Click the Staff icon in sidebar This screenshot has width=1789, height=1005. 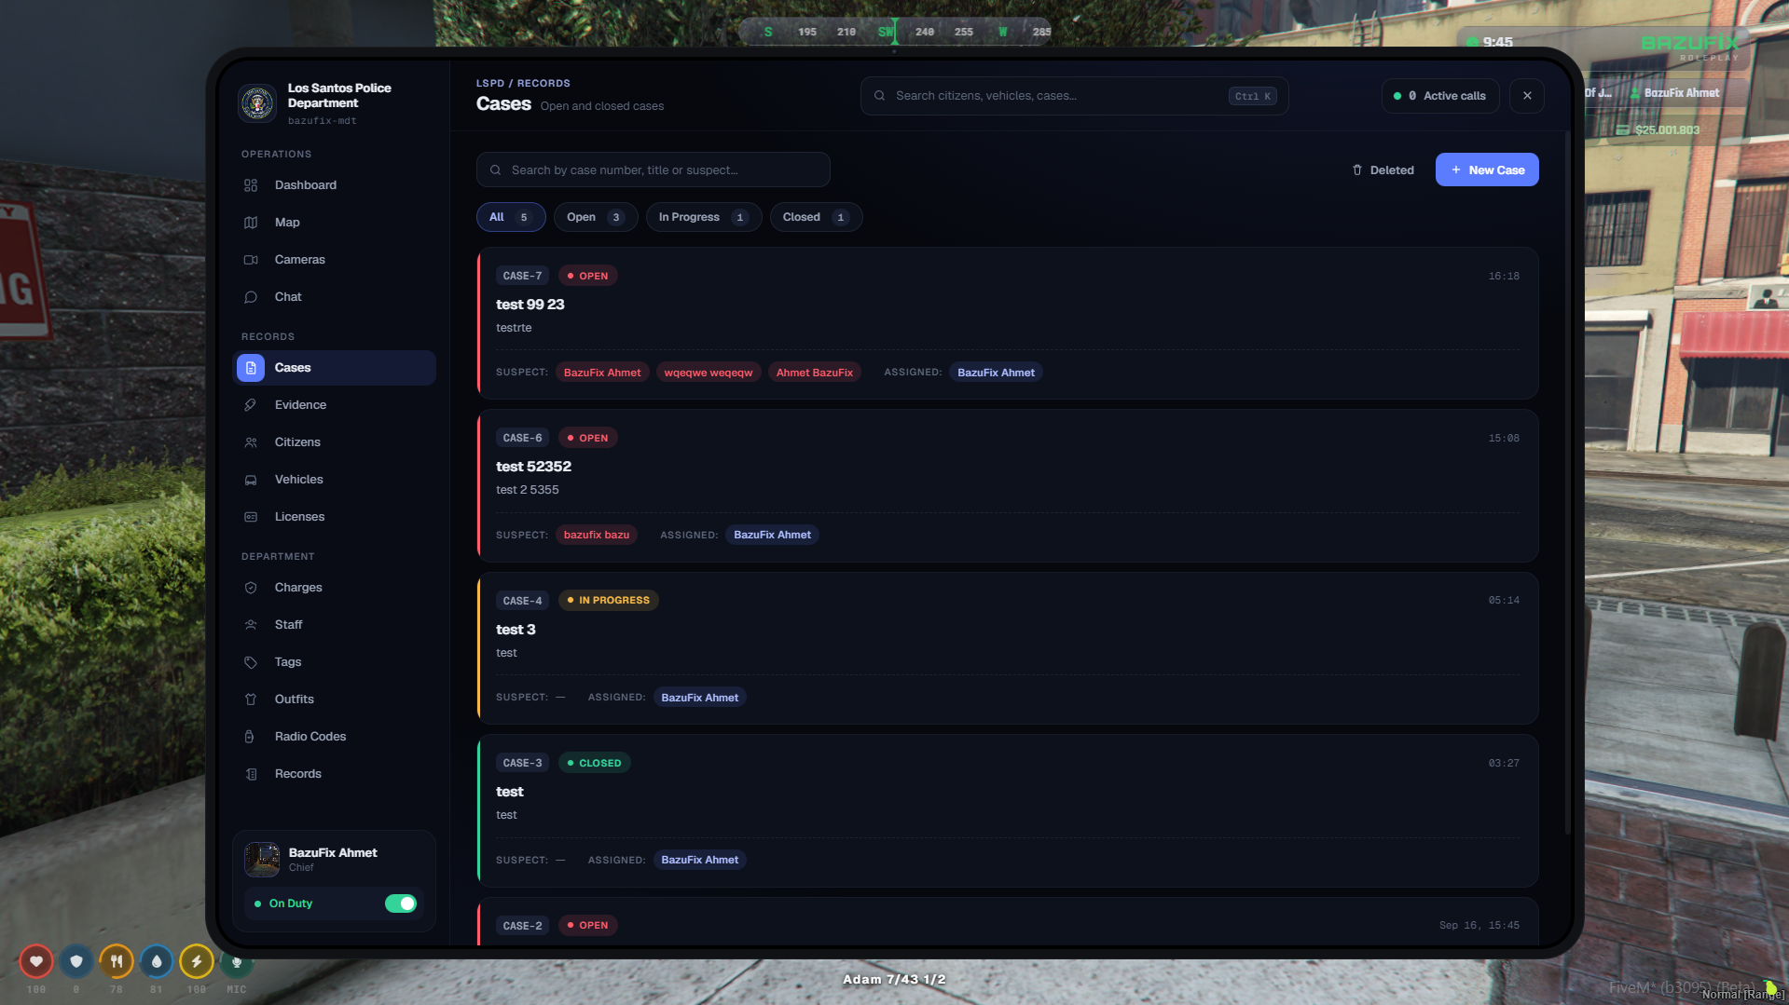(x=251, y=625)
